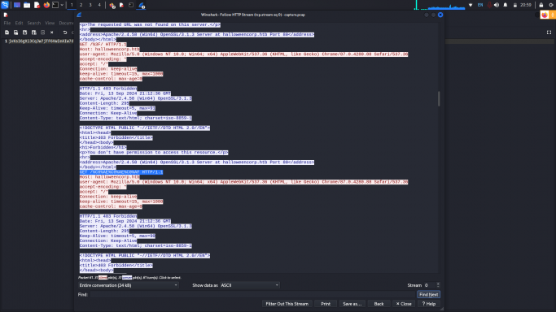Screen dimensions: 556x312
Task: Click the Find Next button
Action: tap(428, 294)
